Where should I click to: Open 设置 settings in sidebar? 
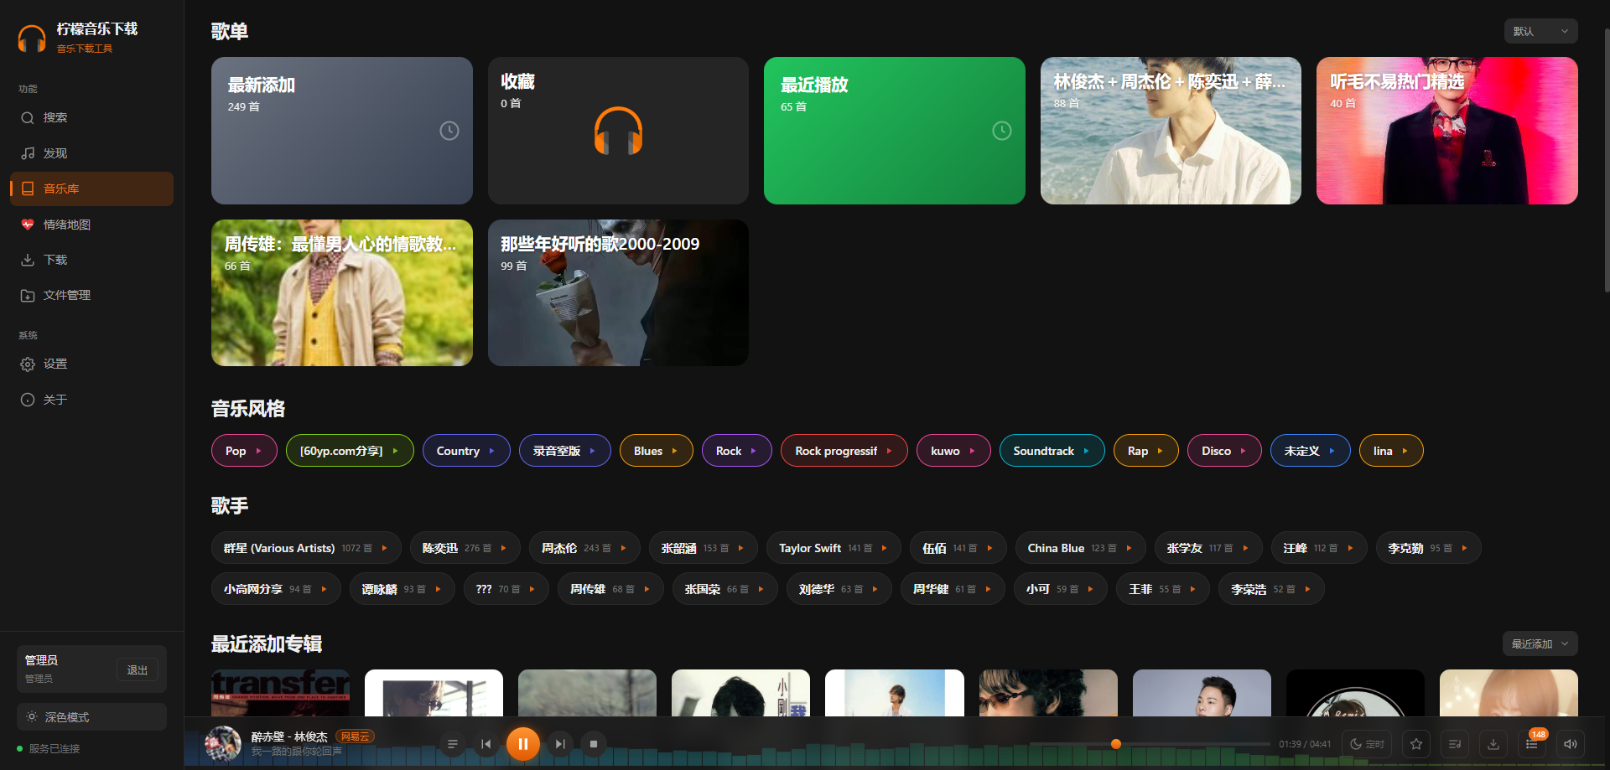click(91, 364)
